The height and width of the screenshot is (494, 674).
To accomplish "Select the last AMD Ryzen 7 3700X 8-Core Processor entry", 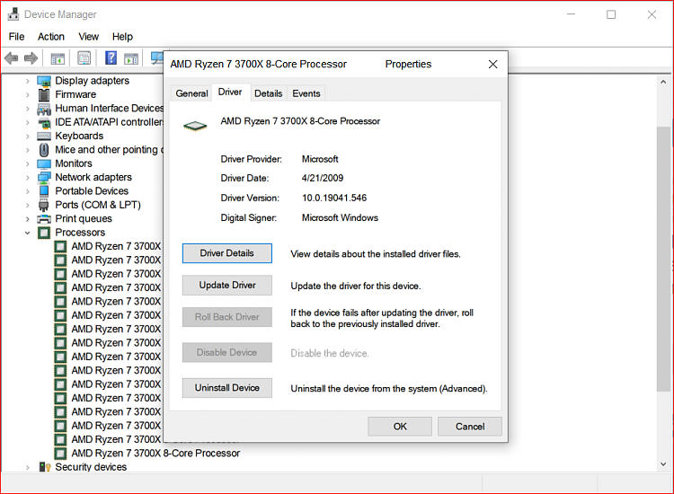I will pyautogui.click(x=155, y=454).
